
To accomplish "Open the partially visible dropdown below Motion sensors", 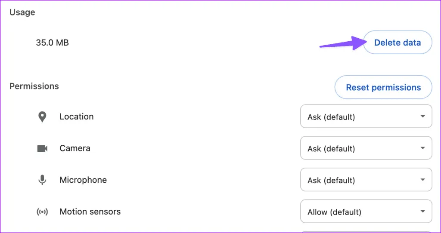I will click(x=366, y=232).
